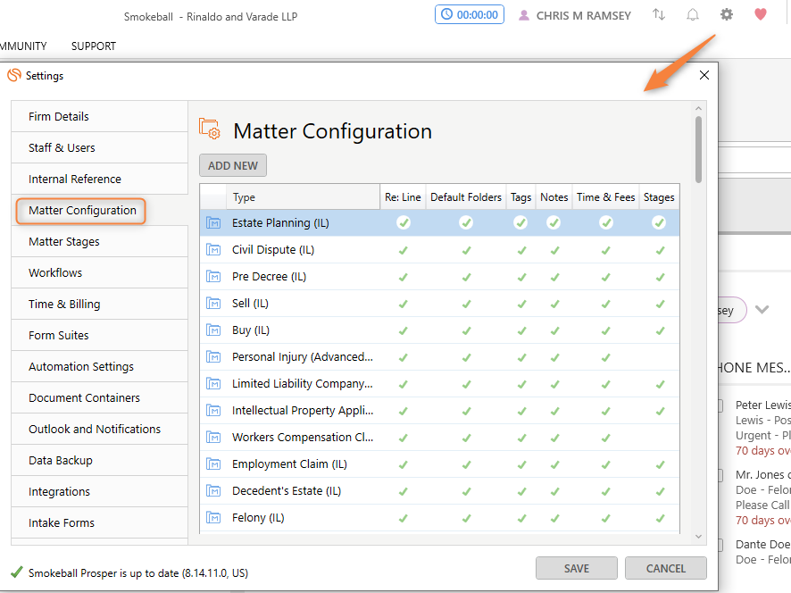Select the "Estate Planning (IL)" row name
This screenshot has height=593, width=791.
280,222
